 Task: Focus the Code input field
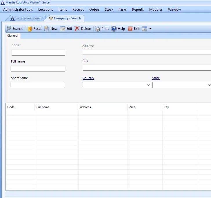38,52
